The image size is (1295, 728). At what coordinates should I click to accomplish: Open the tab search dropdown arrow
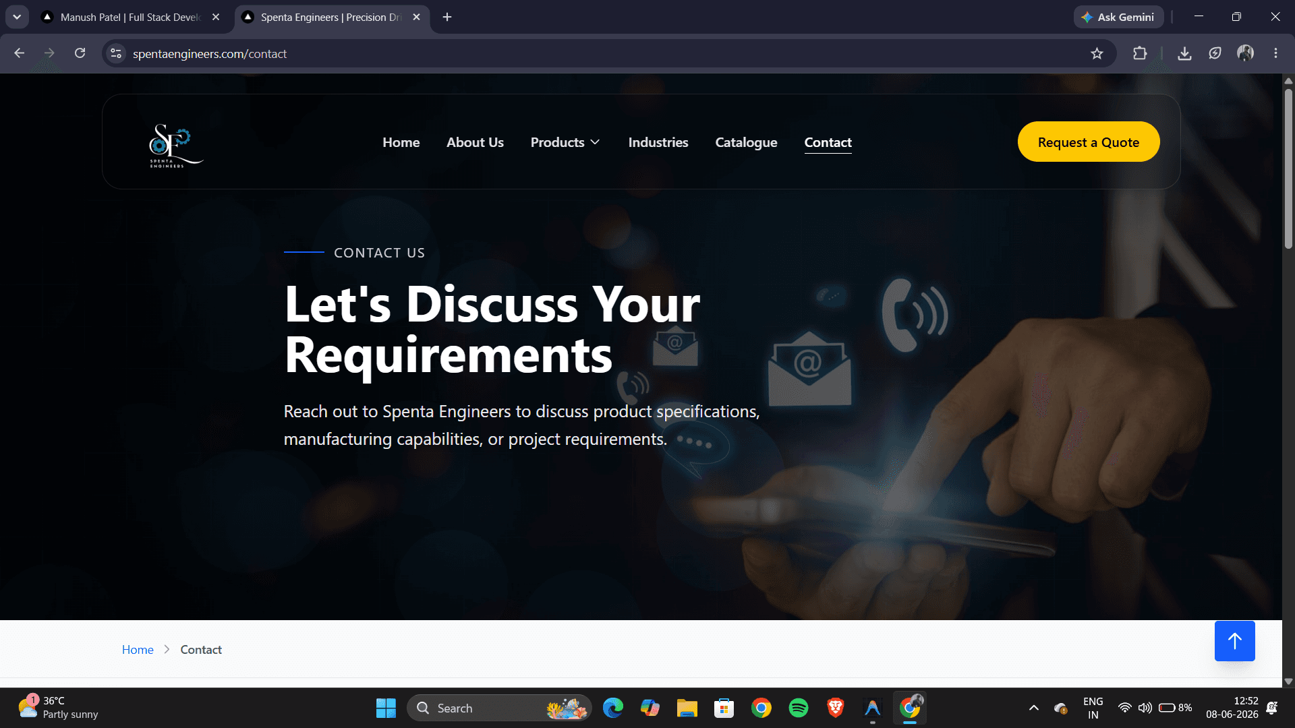click(x=17, y=17)
